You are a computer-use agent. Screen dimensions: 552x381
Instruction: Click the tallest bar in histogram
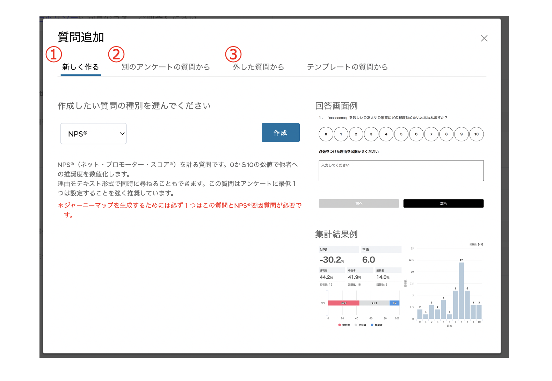pos(461,290)
